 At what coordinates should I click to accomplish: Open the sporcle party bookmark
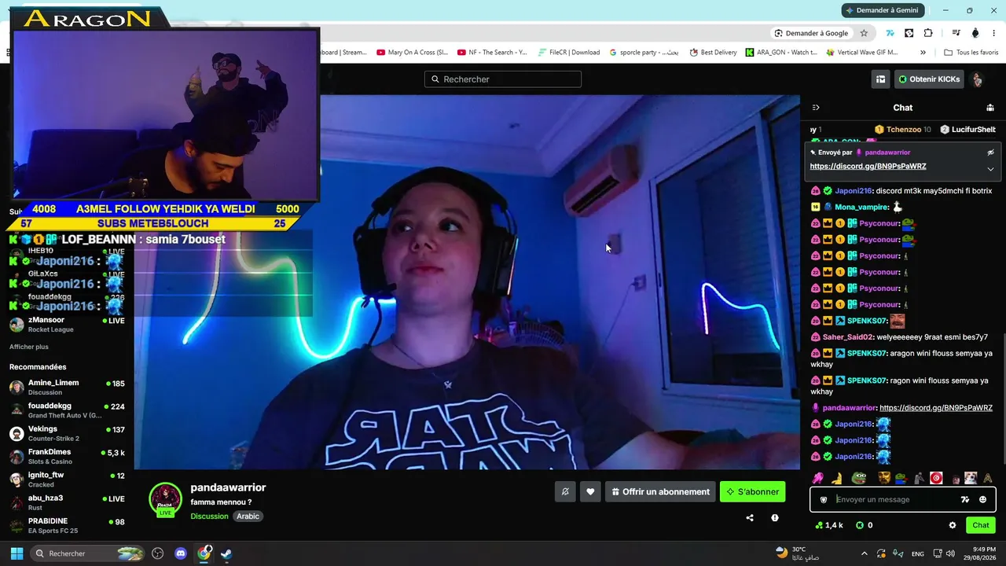pyautogui.click(x=644, y=53)
